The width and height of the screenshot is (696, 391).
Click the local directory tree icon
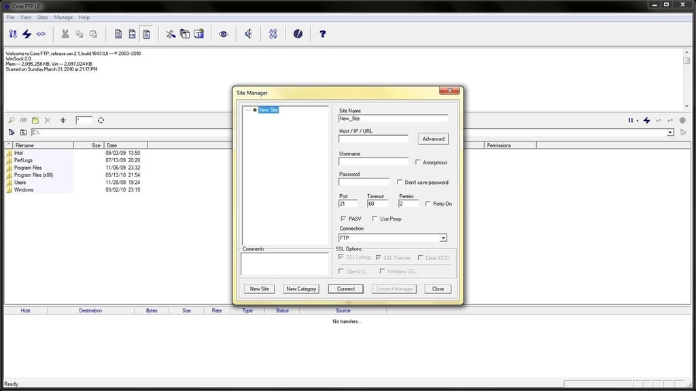point(12,132)
